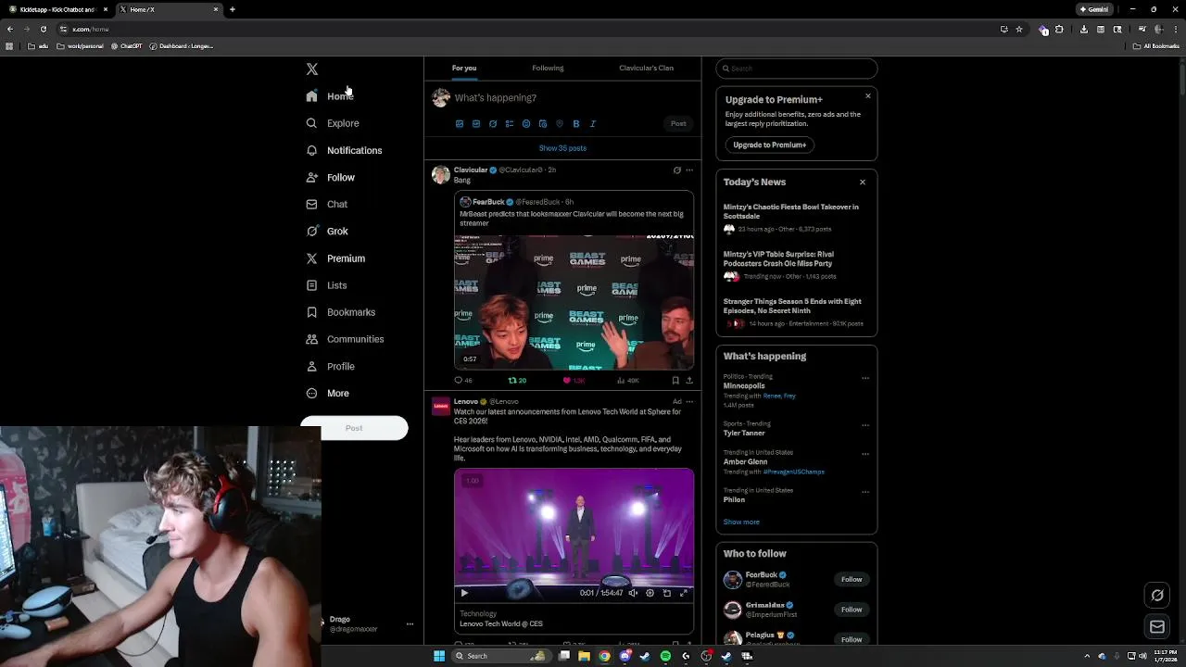Image resolution: width=1186 pixels, height=667 pixels.
Task: Apply bold formatting in composer
Action: coord(576,123)
